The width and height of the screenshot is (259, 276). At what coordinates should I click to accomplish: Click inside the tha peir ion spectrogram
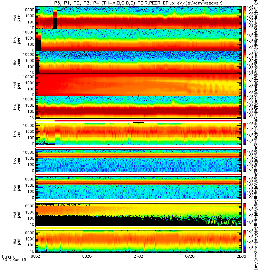tap(138, 134)
